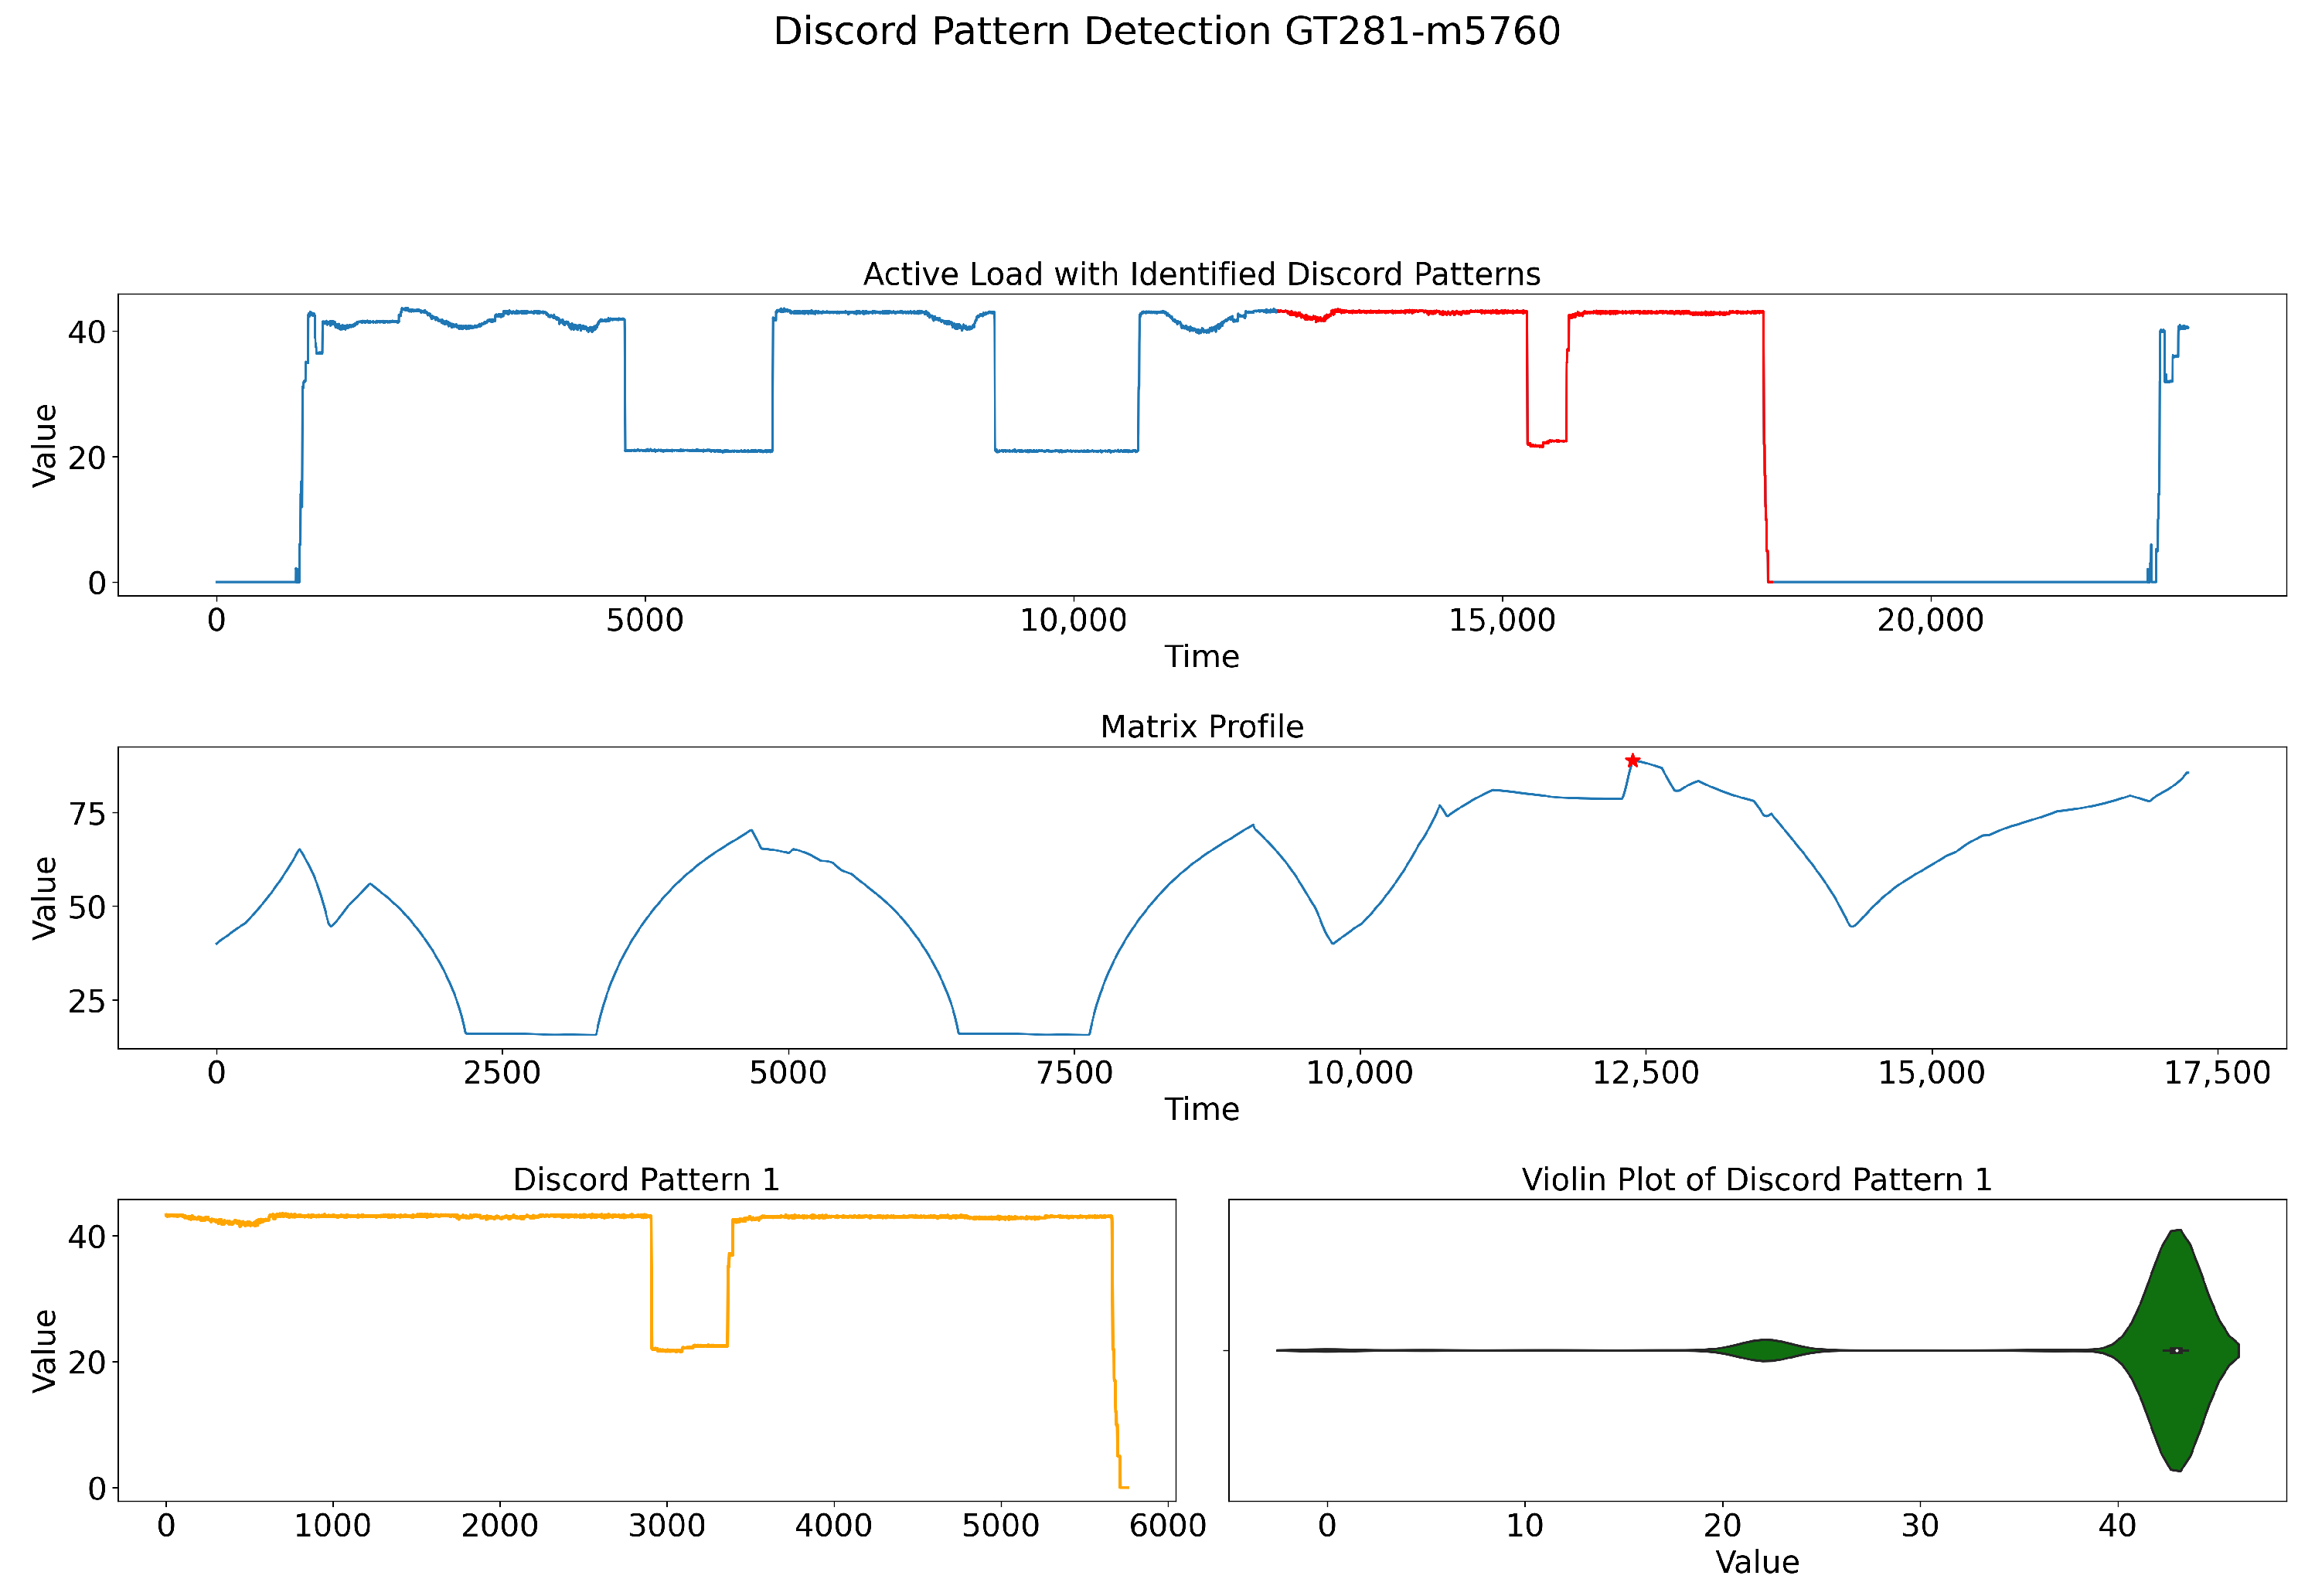The image size is (2315, 1596).
Task: Click the Active Load with Identified Discord Patterns title
Action: coord(1201,274)
